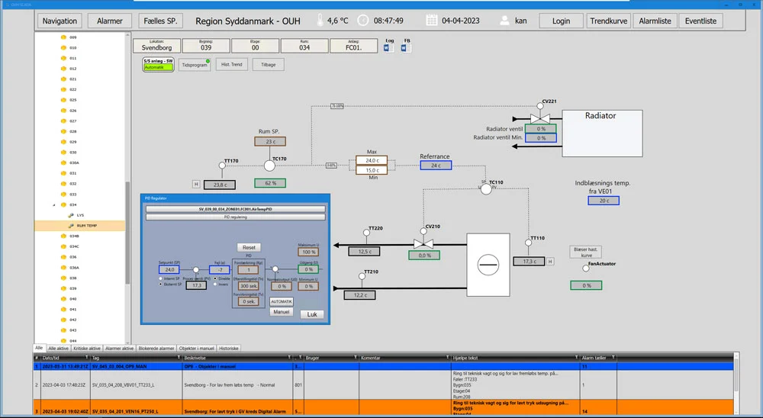The height and width of the screenshot is (418, 763).
Task: Click the Setpunkt (SP) value field
Action: click(169, 269)
